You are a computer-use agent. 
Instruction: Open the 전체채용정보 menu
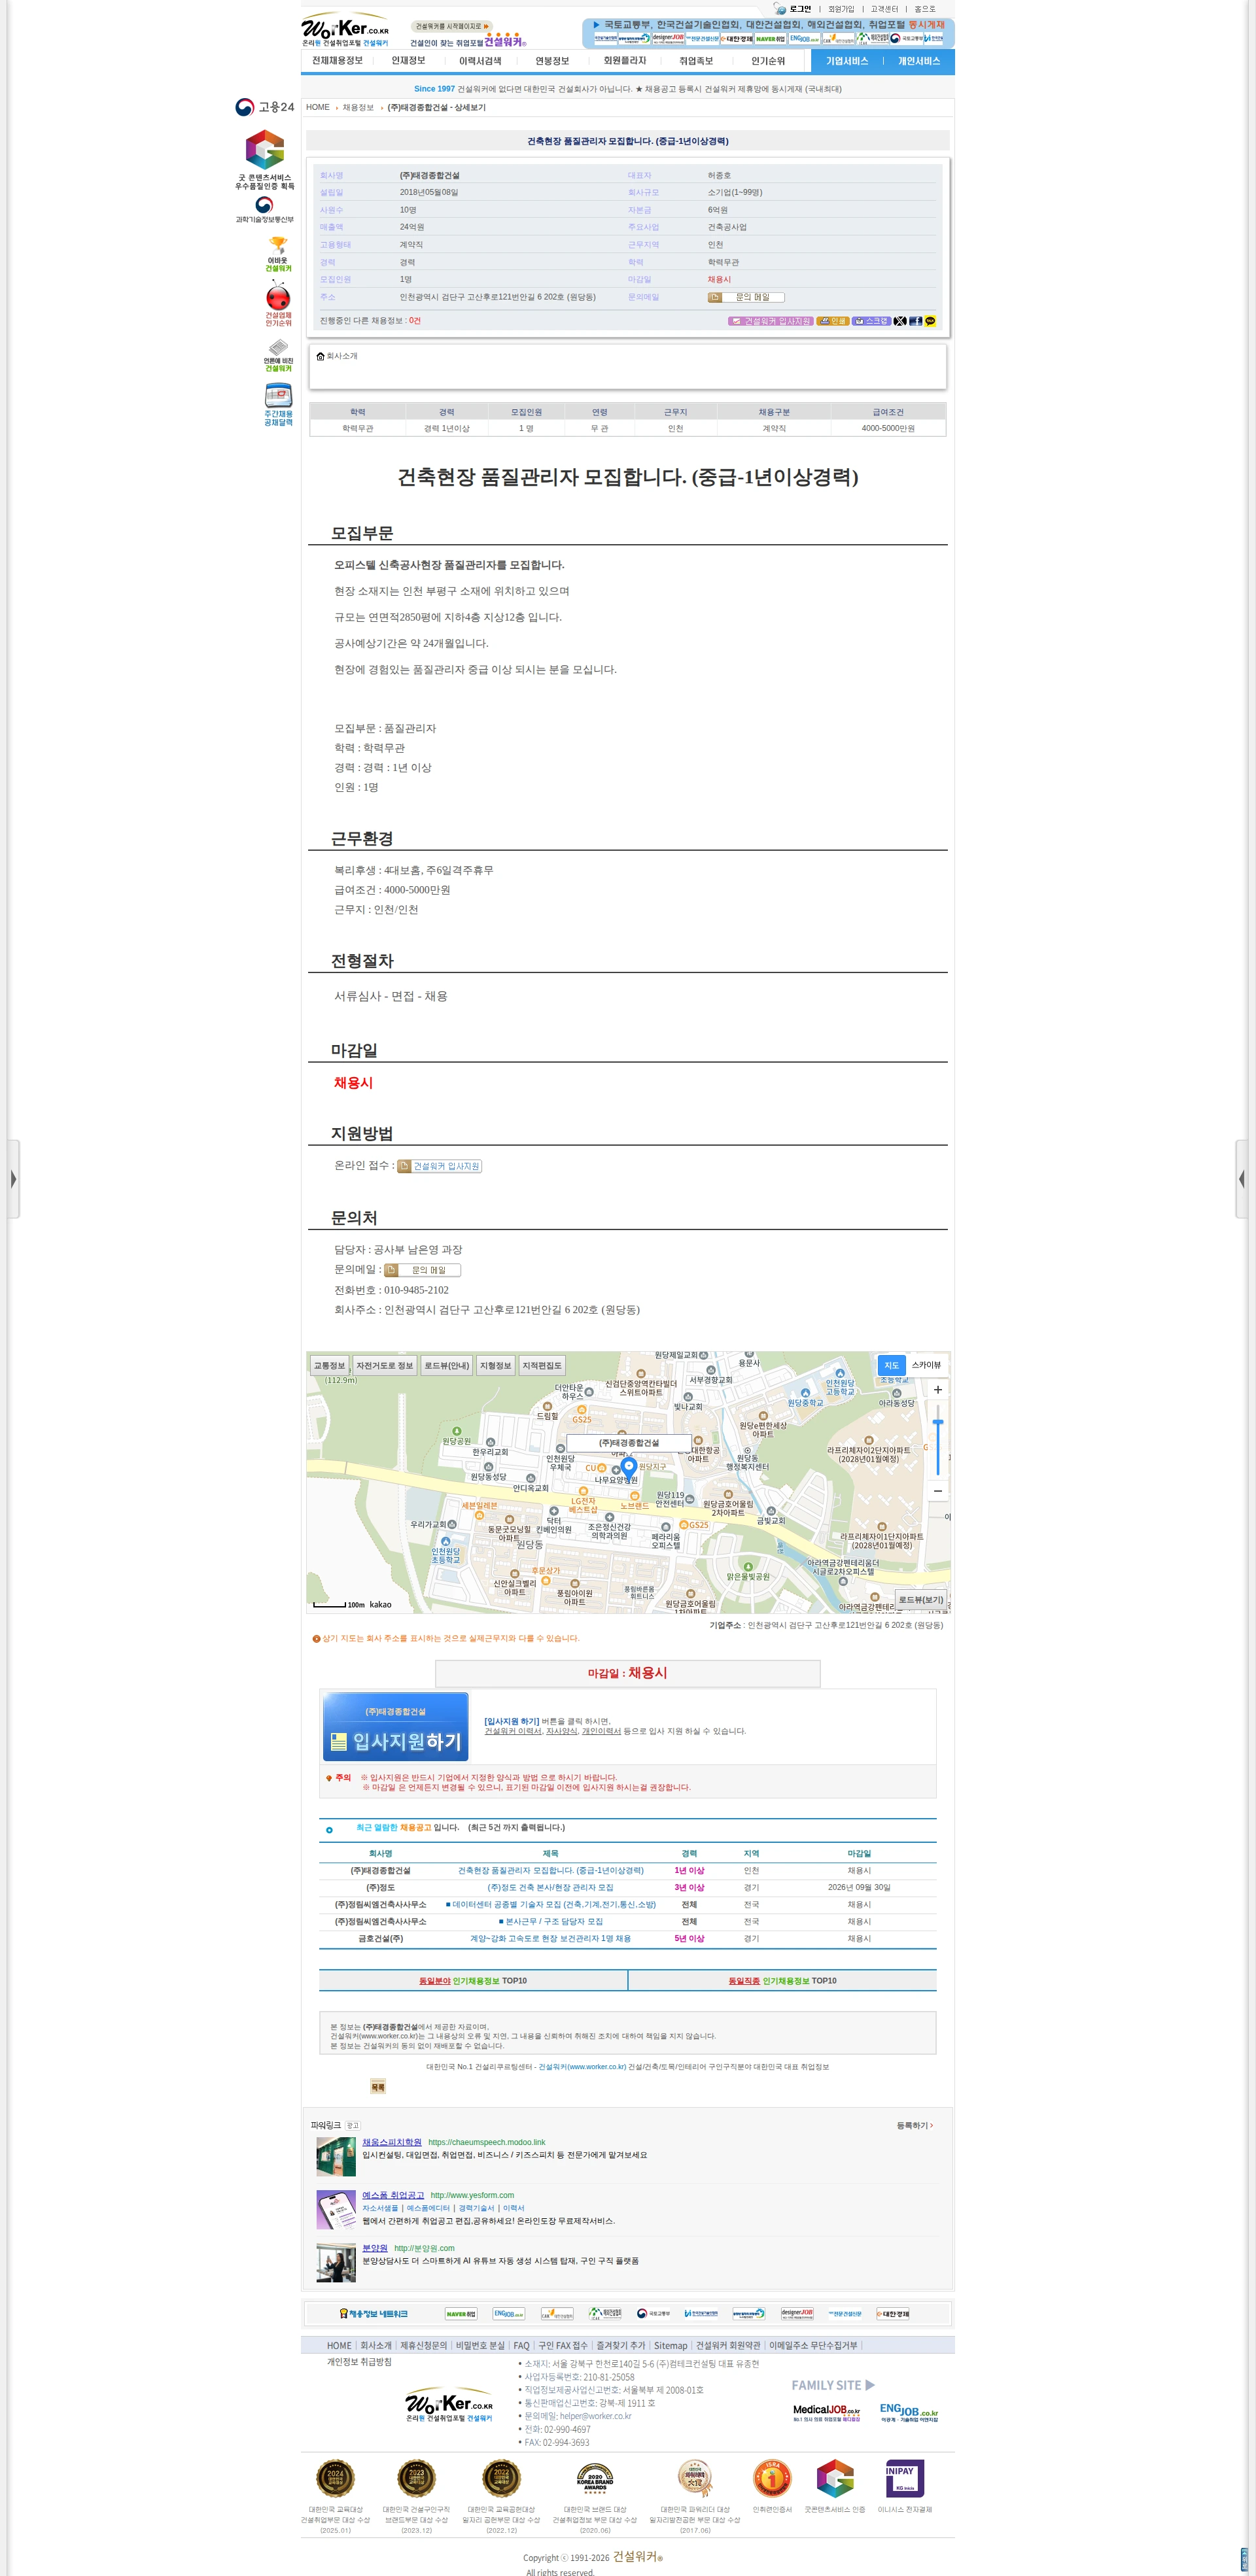click(337, 61)
